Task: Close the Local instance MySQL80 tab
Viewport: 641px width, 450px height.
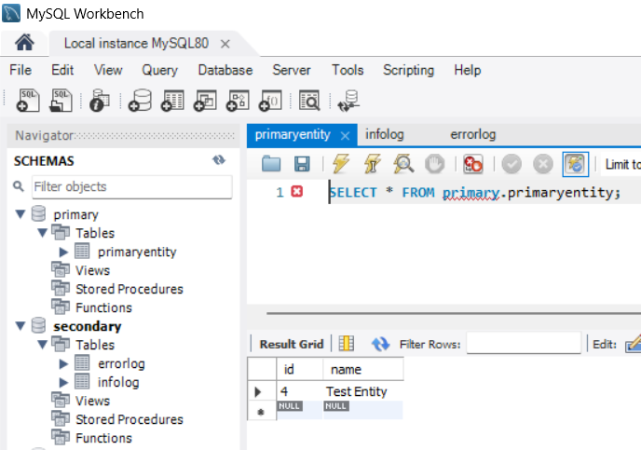Action: tap(225, 44)
